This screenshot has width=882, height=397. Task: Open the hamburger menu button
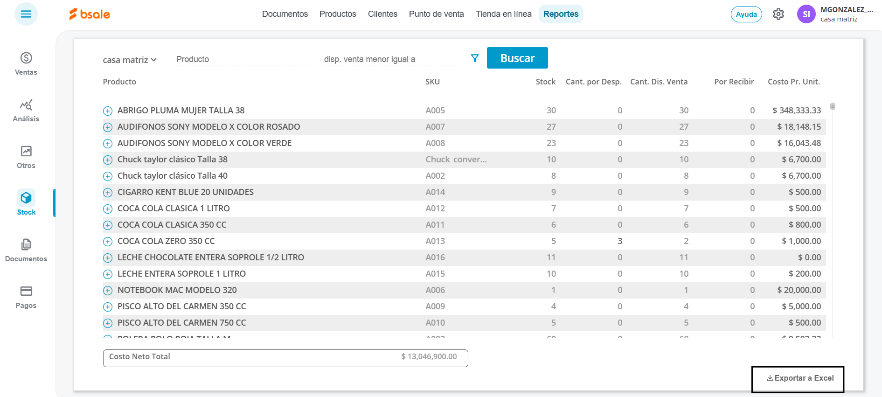(26, 14)
